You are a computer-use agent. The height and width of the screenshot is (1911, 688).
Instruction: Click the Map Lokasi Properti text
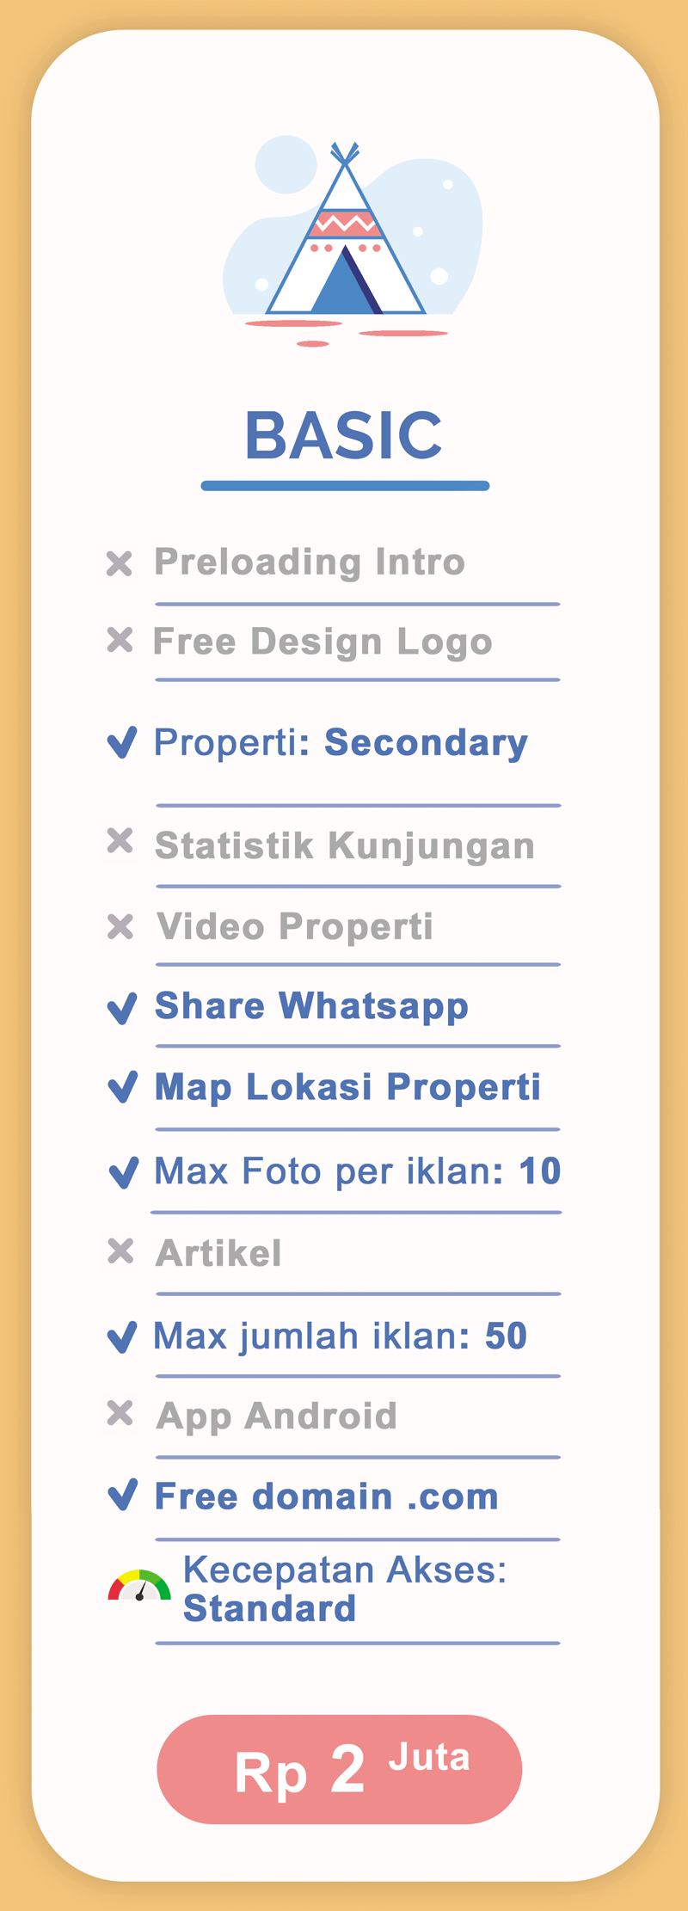[x=347, y=1087]
